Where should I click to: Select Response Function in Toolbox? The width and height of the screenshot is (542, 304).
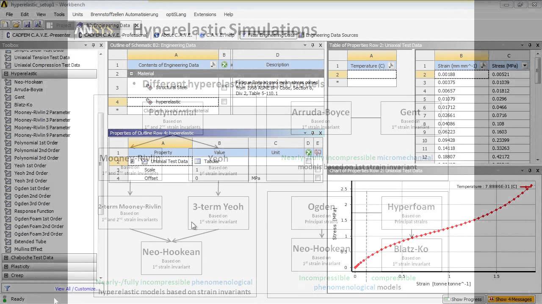(x=34, y=211)
